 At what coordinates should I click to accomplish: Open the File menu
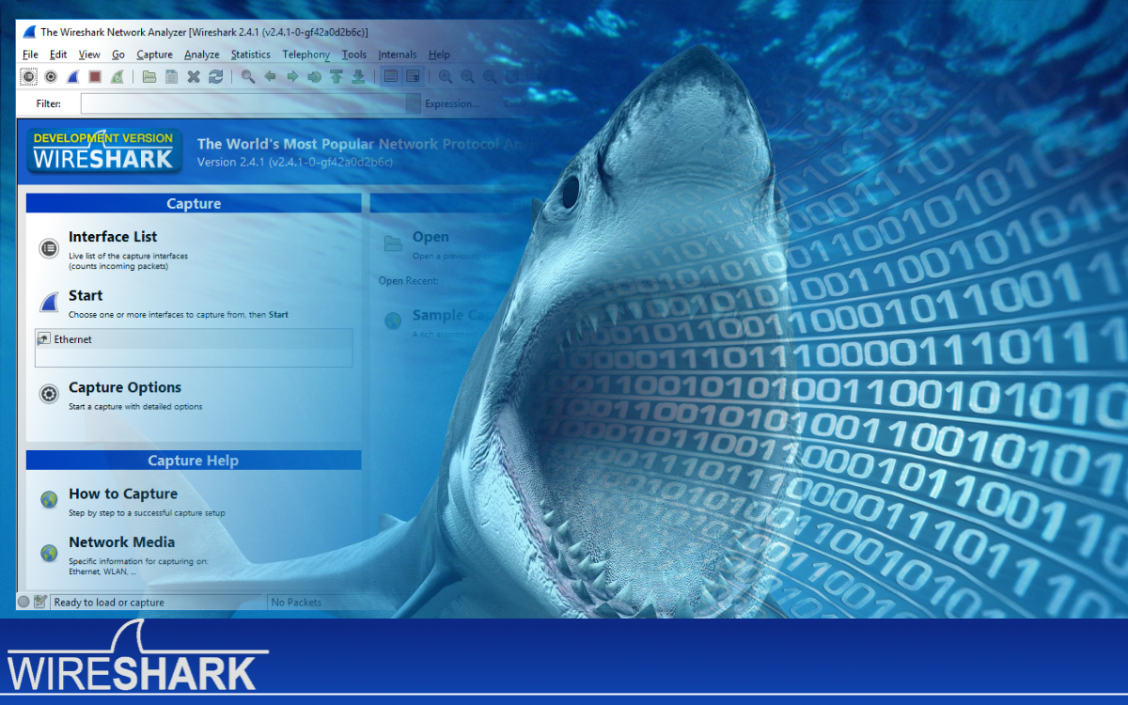30,55
